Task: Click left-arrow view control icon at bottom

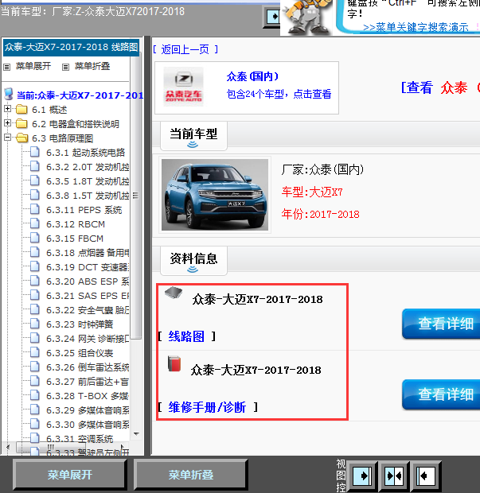Action: tap(427, 476)
